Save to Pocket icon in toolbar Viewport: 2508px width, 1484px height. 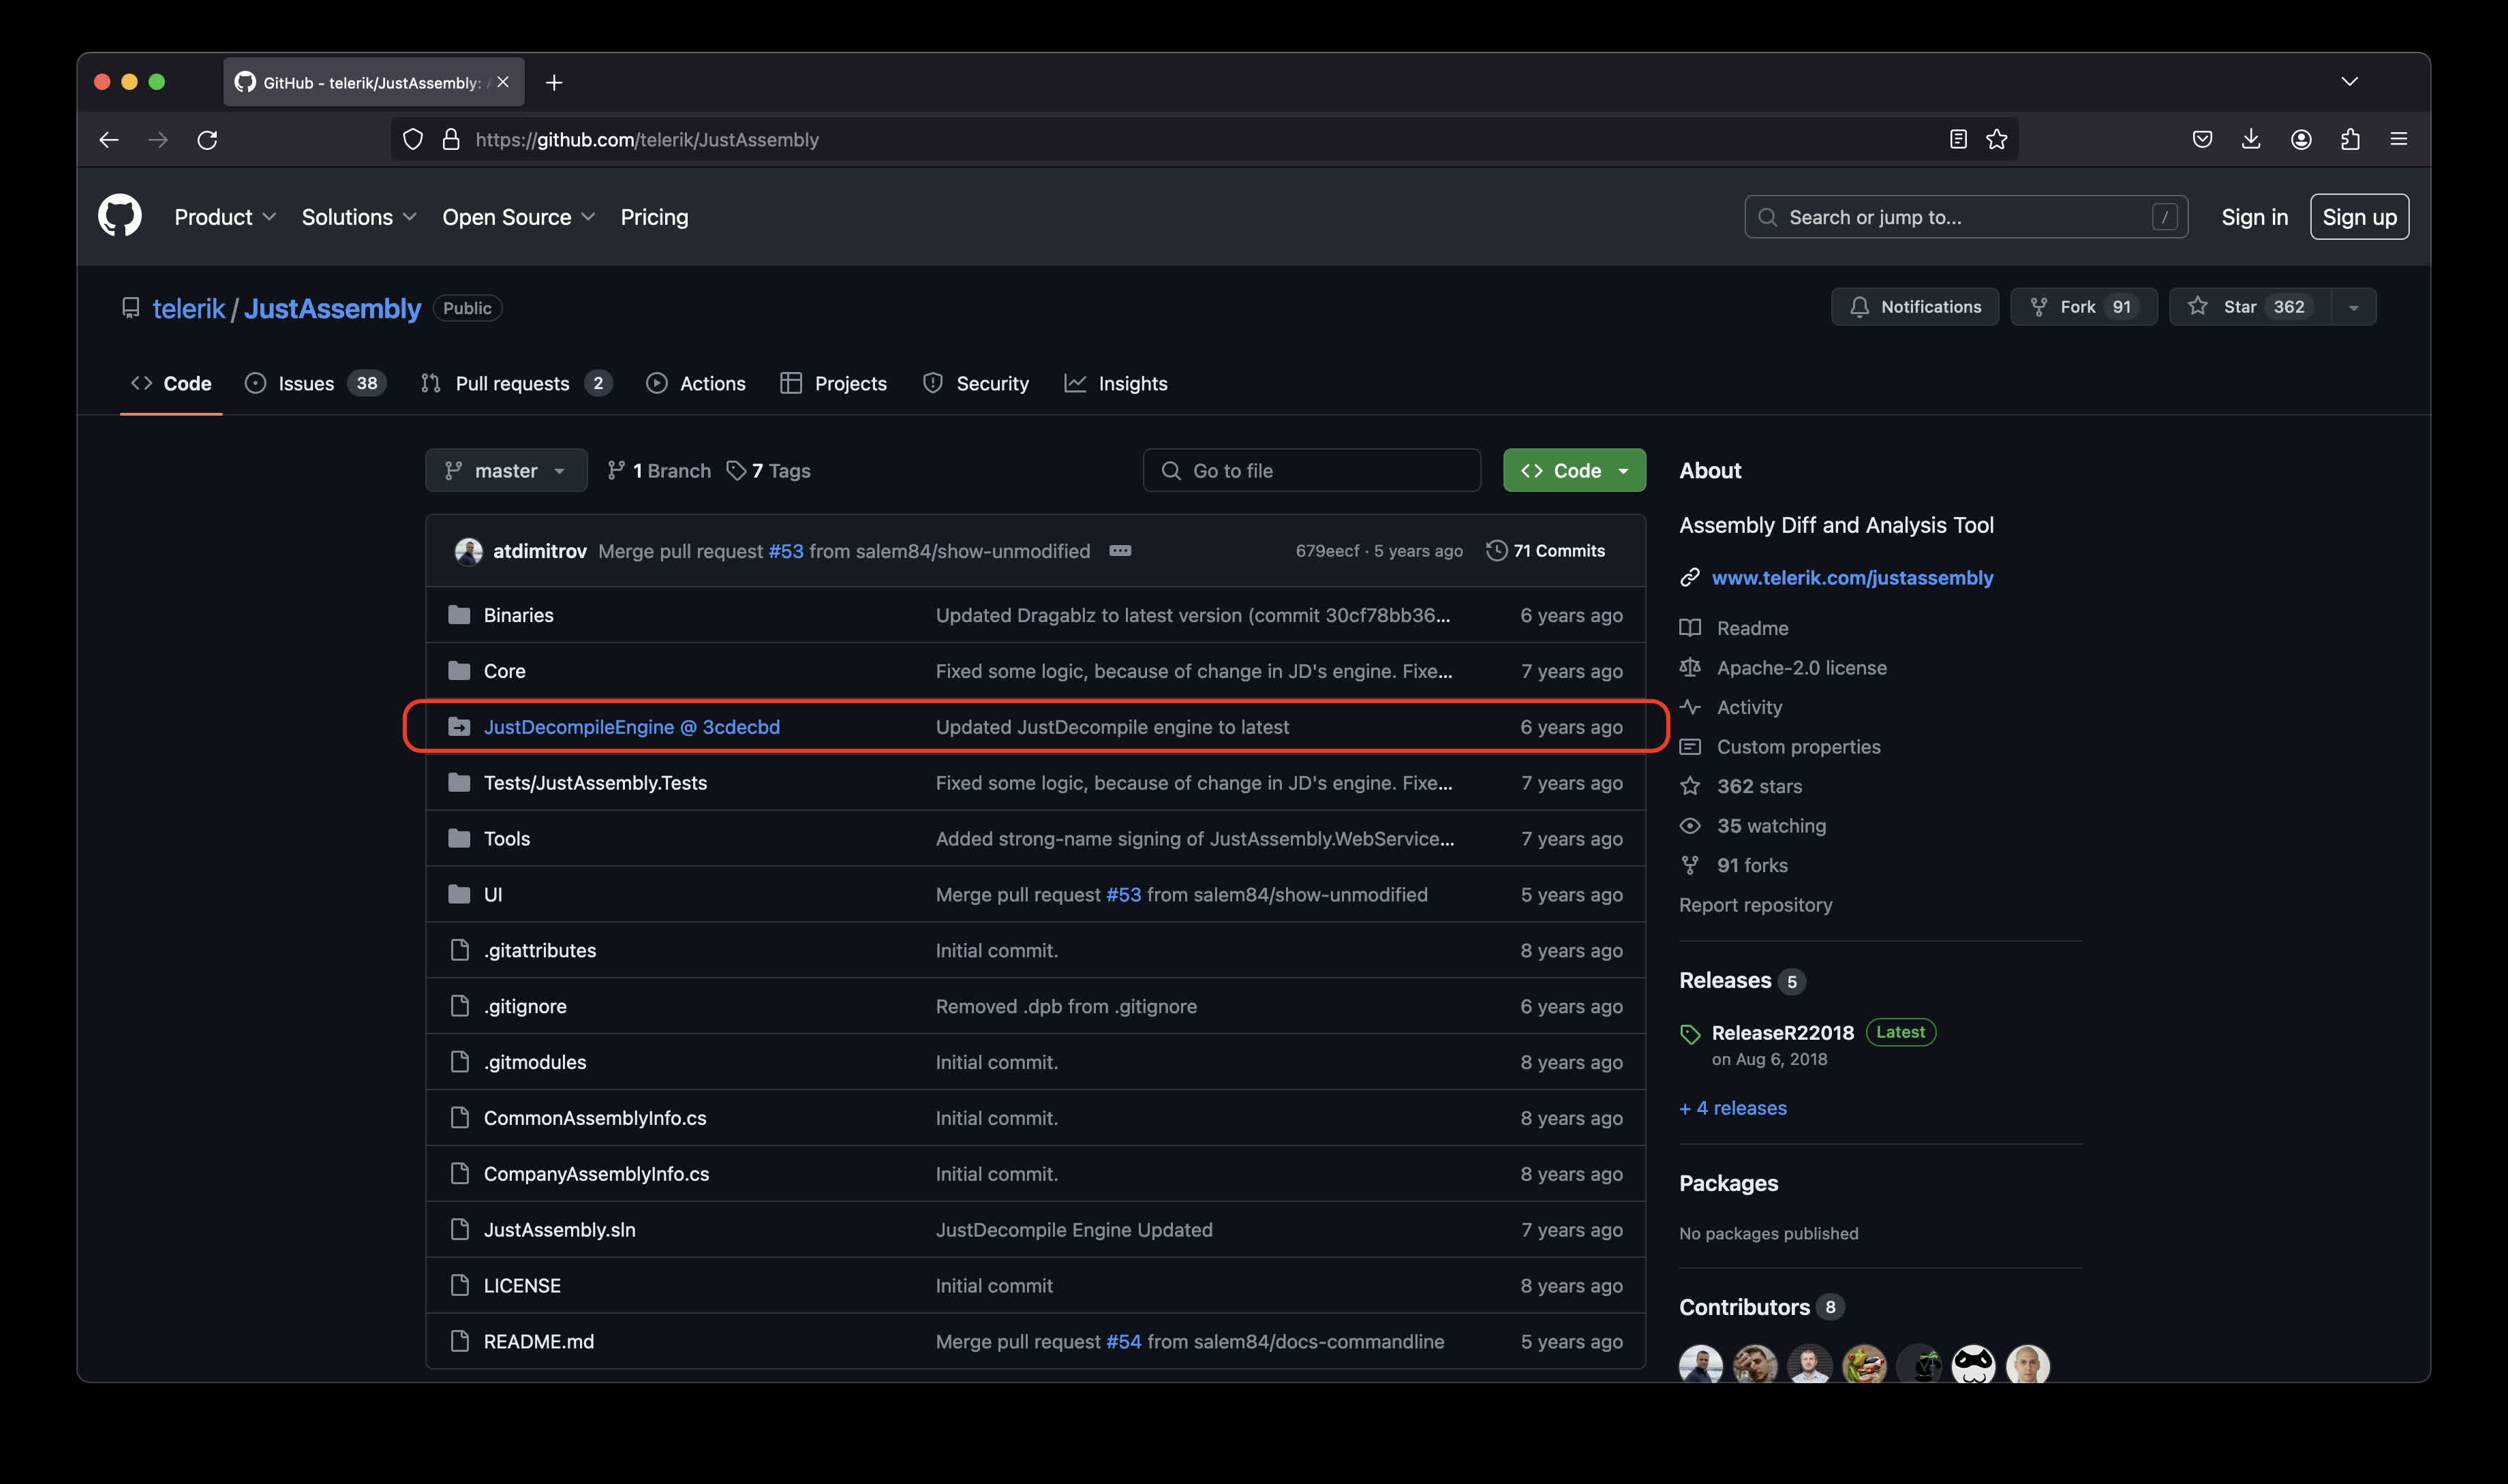2202,140
